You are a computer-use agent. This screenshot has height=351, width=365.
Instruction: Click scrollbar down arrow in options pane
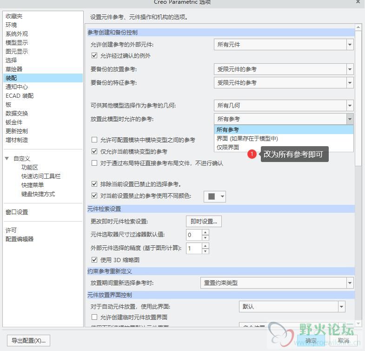(358, 324)
